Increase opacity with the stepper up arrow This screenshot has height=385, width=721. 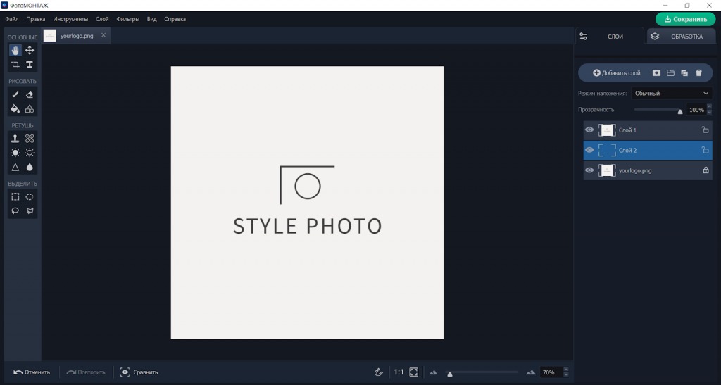click(x=709, y=108)
